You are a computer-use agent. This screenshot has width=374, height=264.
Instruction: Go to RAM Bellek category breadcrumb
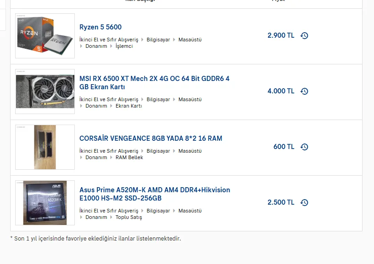click(129, 157)
